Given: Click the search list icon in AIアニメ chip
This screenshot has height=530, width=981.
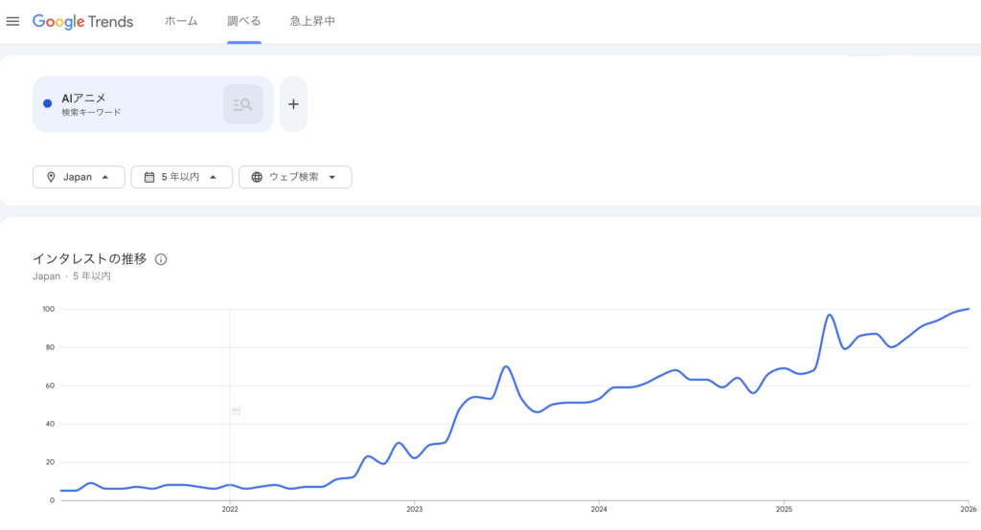Looking at the screenshot, I should (x=242, y=104).
